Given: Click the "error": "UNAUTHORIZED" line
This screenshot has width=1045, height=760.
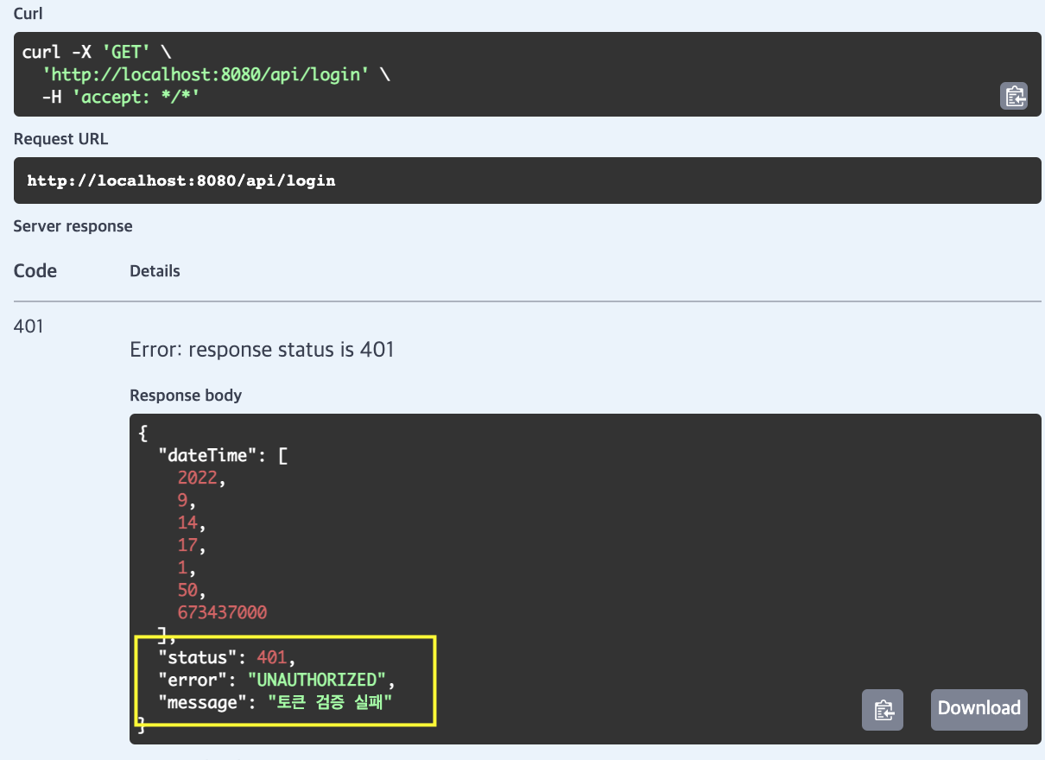Looking at the screenshot, I should point(276,681).
